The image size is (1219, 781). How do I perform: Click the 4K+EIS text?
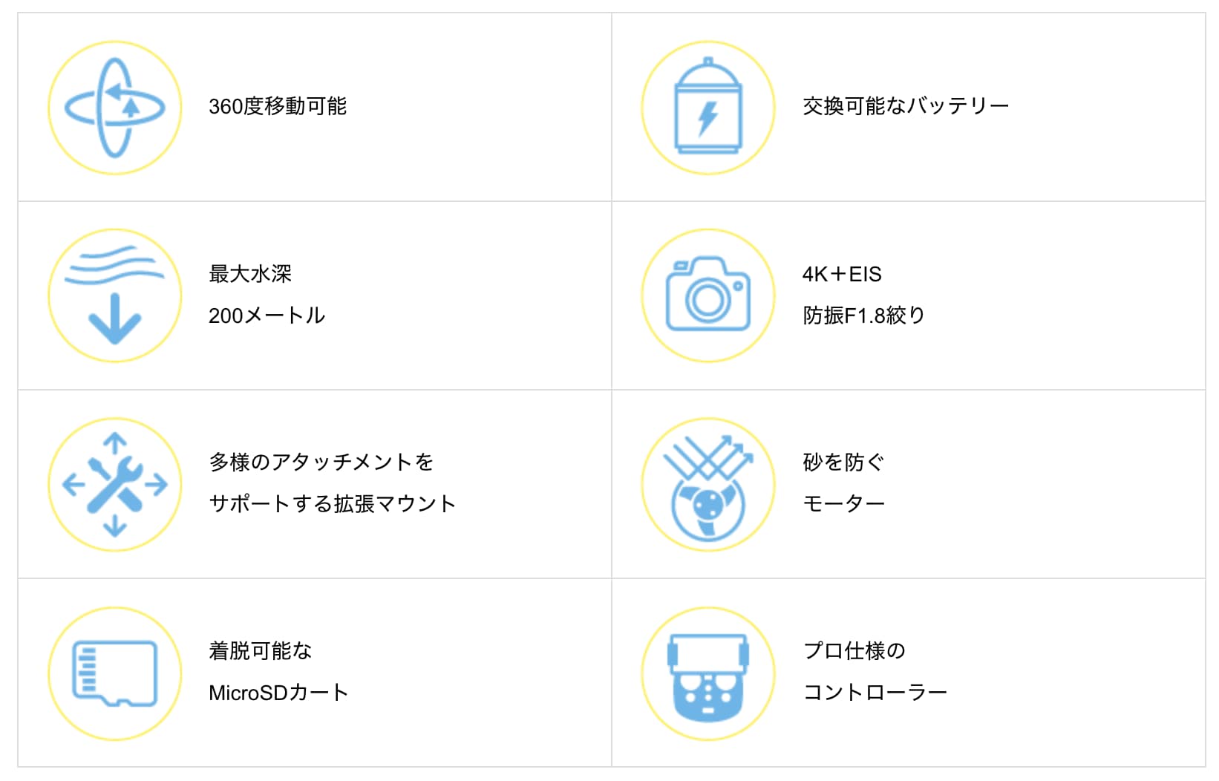click(841, 274)
